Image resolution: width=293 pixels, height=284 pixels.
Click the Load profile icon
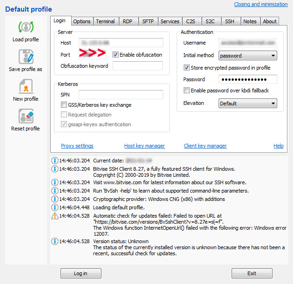[x=26, y=27]
